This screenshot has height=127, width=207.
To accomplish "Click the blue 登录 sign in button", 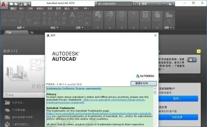I will click(x=178, y=98).
